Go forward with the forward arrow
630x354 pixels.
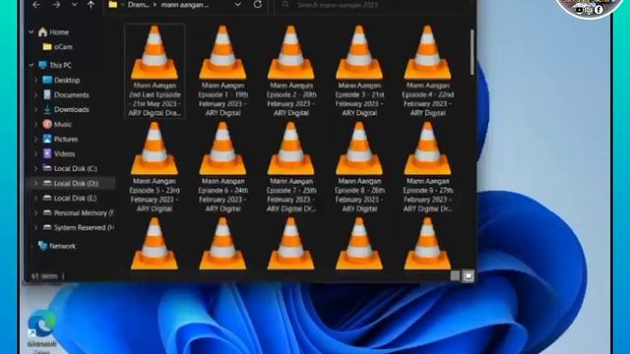(56, 5)
